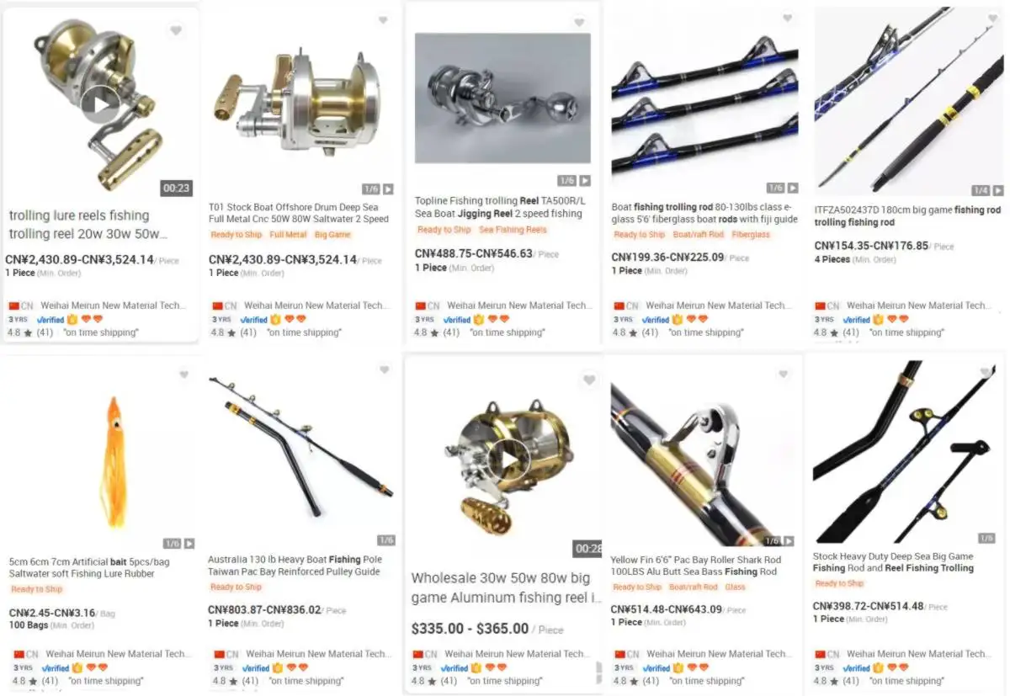Select the Sea Fishing Reels tag
The width and height of the screenshot is (1010, 696).
tap(513, 230)
